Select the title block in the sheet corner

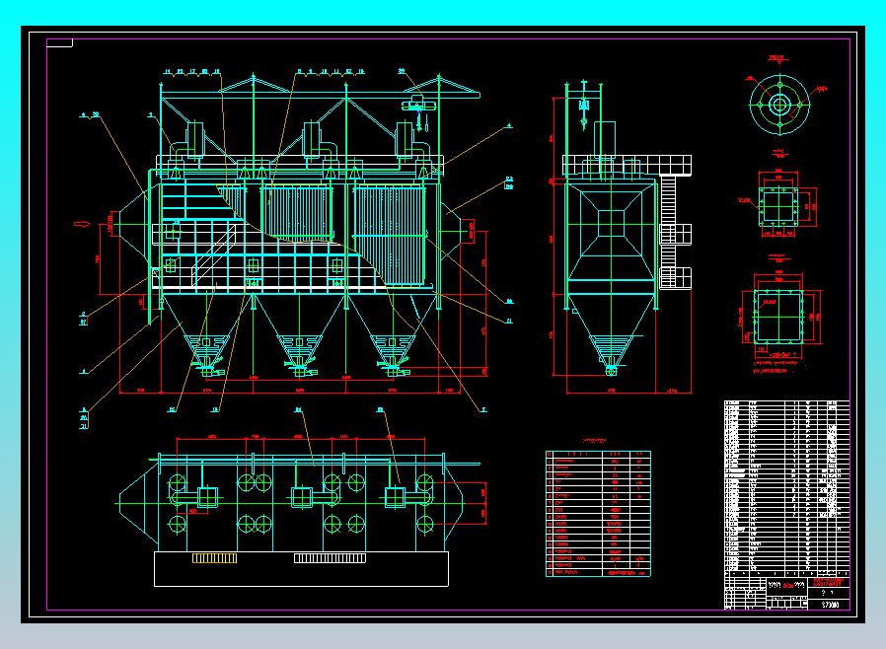pyautogui.click(x=786, y=592)
